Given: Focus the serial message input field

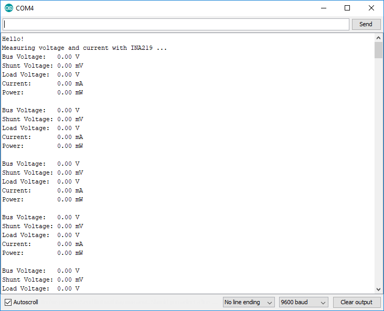Looking at the screenshot, I should pyautogui.click(x=176, y=24).
